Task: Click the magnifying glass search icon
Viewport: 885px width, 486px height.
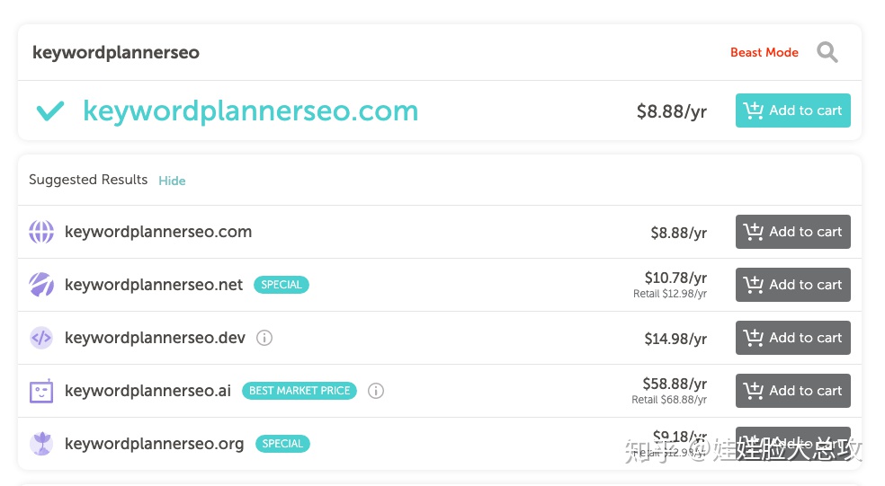Action: (x=827, y=52)
